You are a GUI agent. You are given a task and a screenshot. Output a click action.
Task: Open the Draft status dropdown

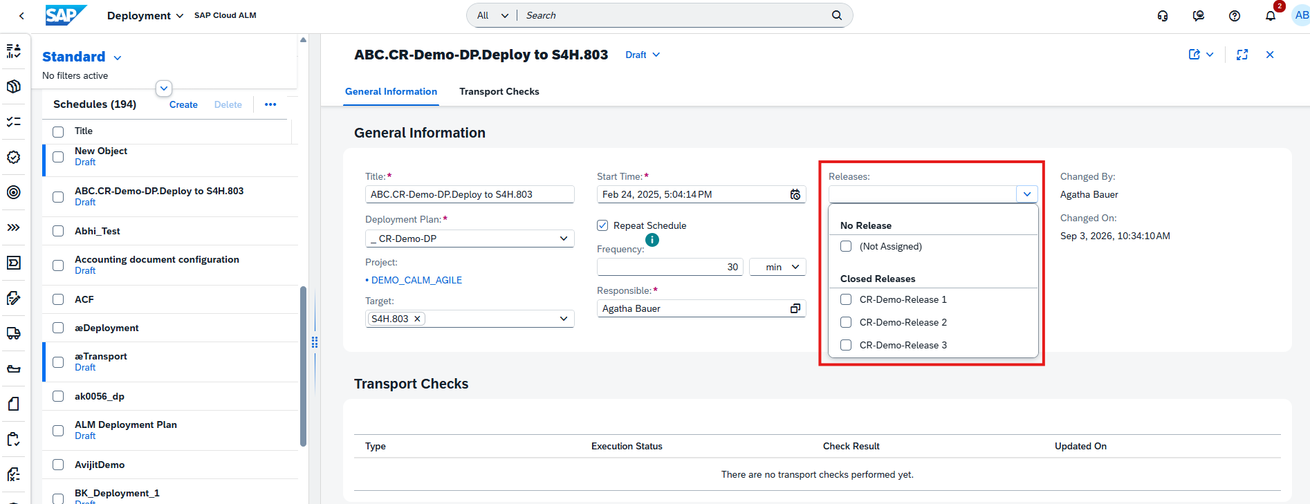(x=643, y=55)
